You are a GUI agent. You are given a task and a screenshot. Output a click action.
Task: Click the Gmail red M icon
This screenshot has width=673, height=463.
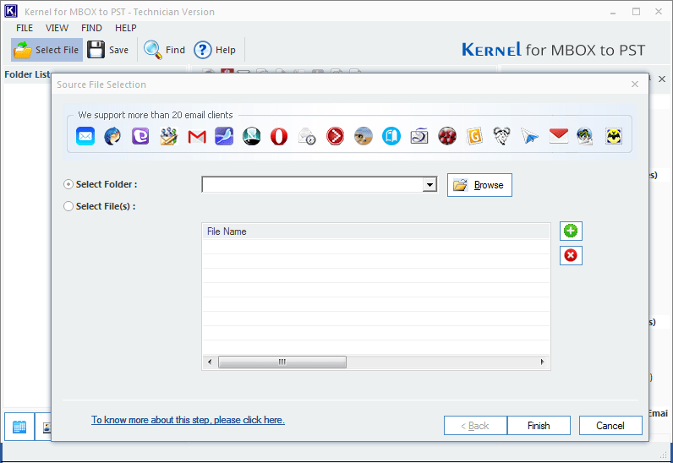click(197, 137)
